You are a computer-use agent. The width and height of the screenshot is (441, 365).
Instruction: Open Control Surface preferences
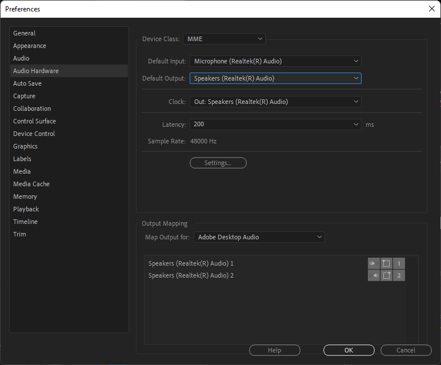tap(69, 121)
